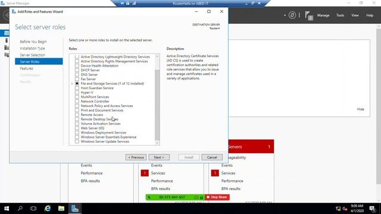Go to Server Selection step
The width and height of the screenshot is (381, 214).
click(x=33, y=55)
